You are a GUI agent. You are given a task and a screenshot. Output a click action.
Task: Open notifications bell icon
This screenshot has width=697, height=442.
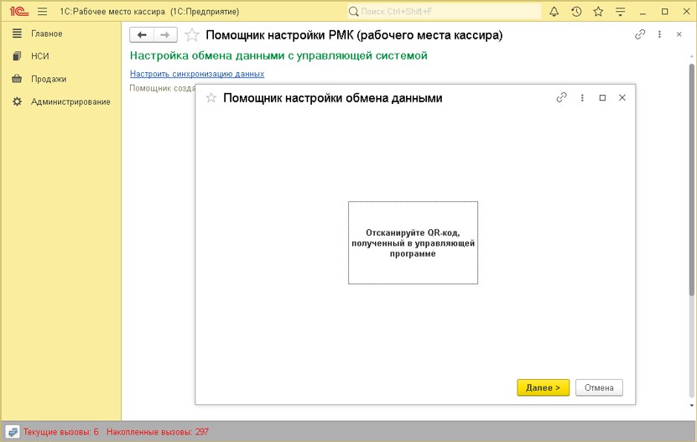tap(554, 12)
